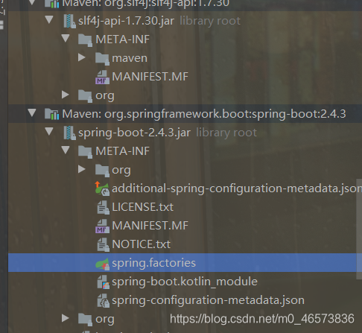Expand the bottom org folder of spring-boot jar

66,318
